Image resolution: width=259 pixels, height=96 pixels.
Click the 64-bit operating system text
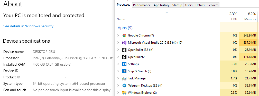(69, 84)
